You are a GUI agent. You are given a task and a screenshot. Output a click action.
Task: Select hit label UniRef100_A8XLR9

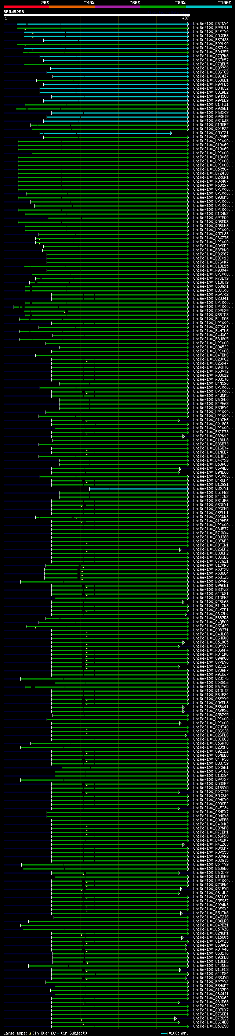tap(211, 921)
